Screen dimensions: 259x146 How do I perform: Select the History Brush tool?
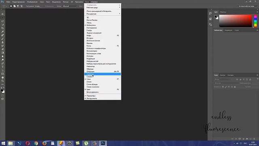click(2, 46)
